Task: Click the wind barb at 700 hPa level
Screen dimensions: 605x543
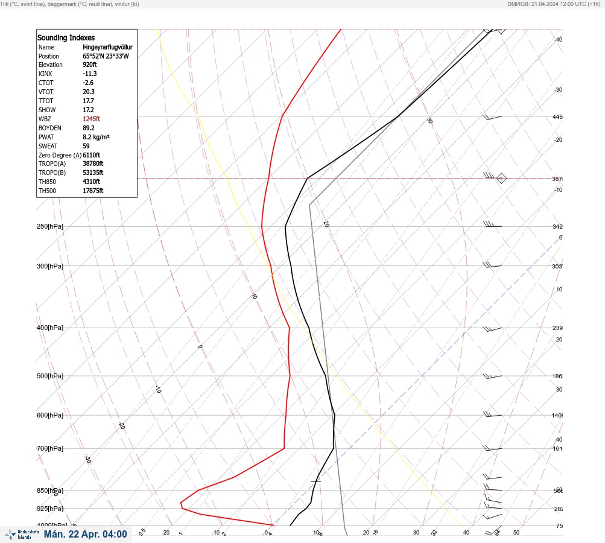Action: 492,448
